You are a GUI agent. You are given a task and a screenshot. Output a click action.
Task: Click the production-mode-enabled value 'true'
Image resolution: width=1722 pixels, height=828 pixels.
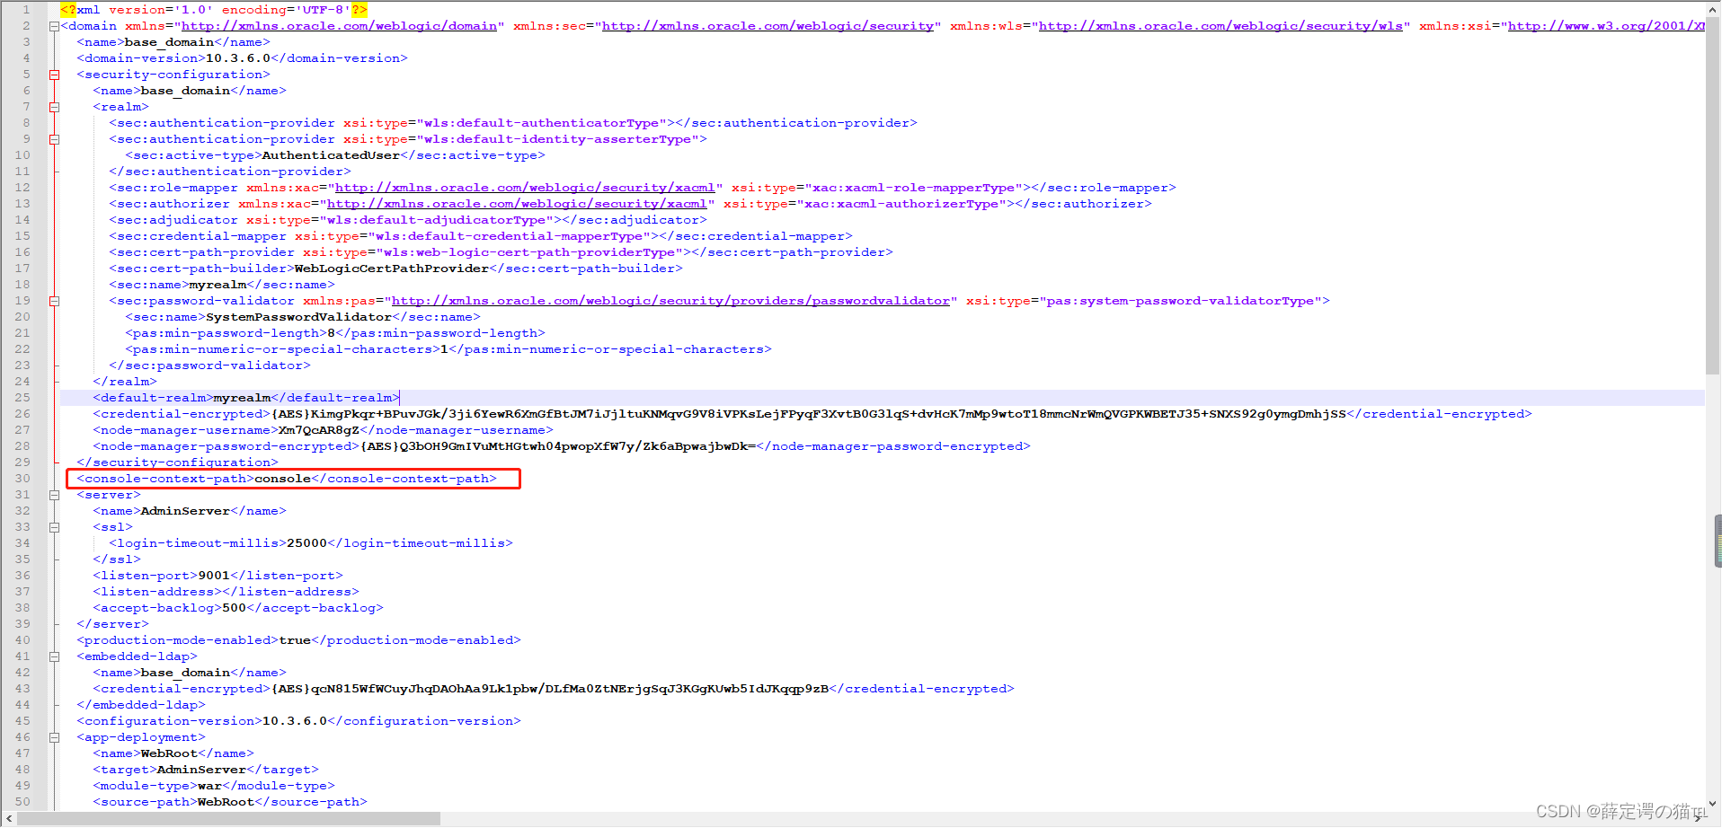coord(295,640)
